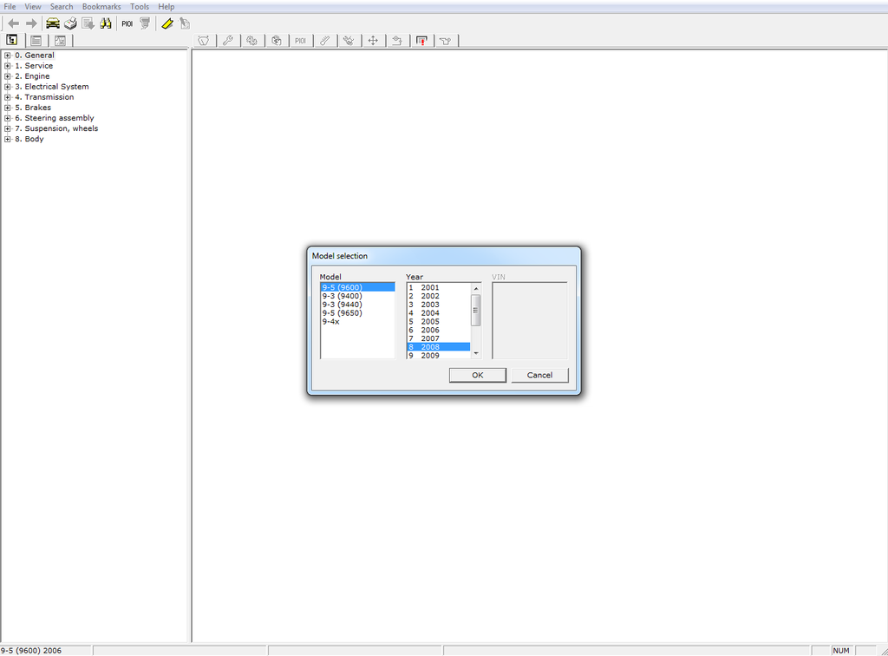Click the printer icon in toolbar
This screenshot has height=656, width=888.
[x=70, y=23]
